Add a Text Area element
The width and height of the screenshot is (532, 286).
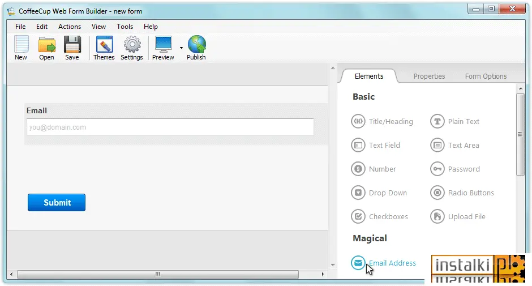tap(454, 145)
